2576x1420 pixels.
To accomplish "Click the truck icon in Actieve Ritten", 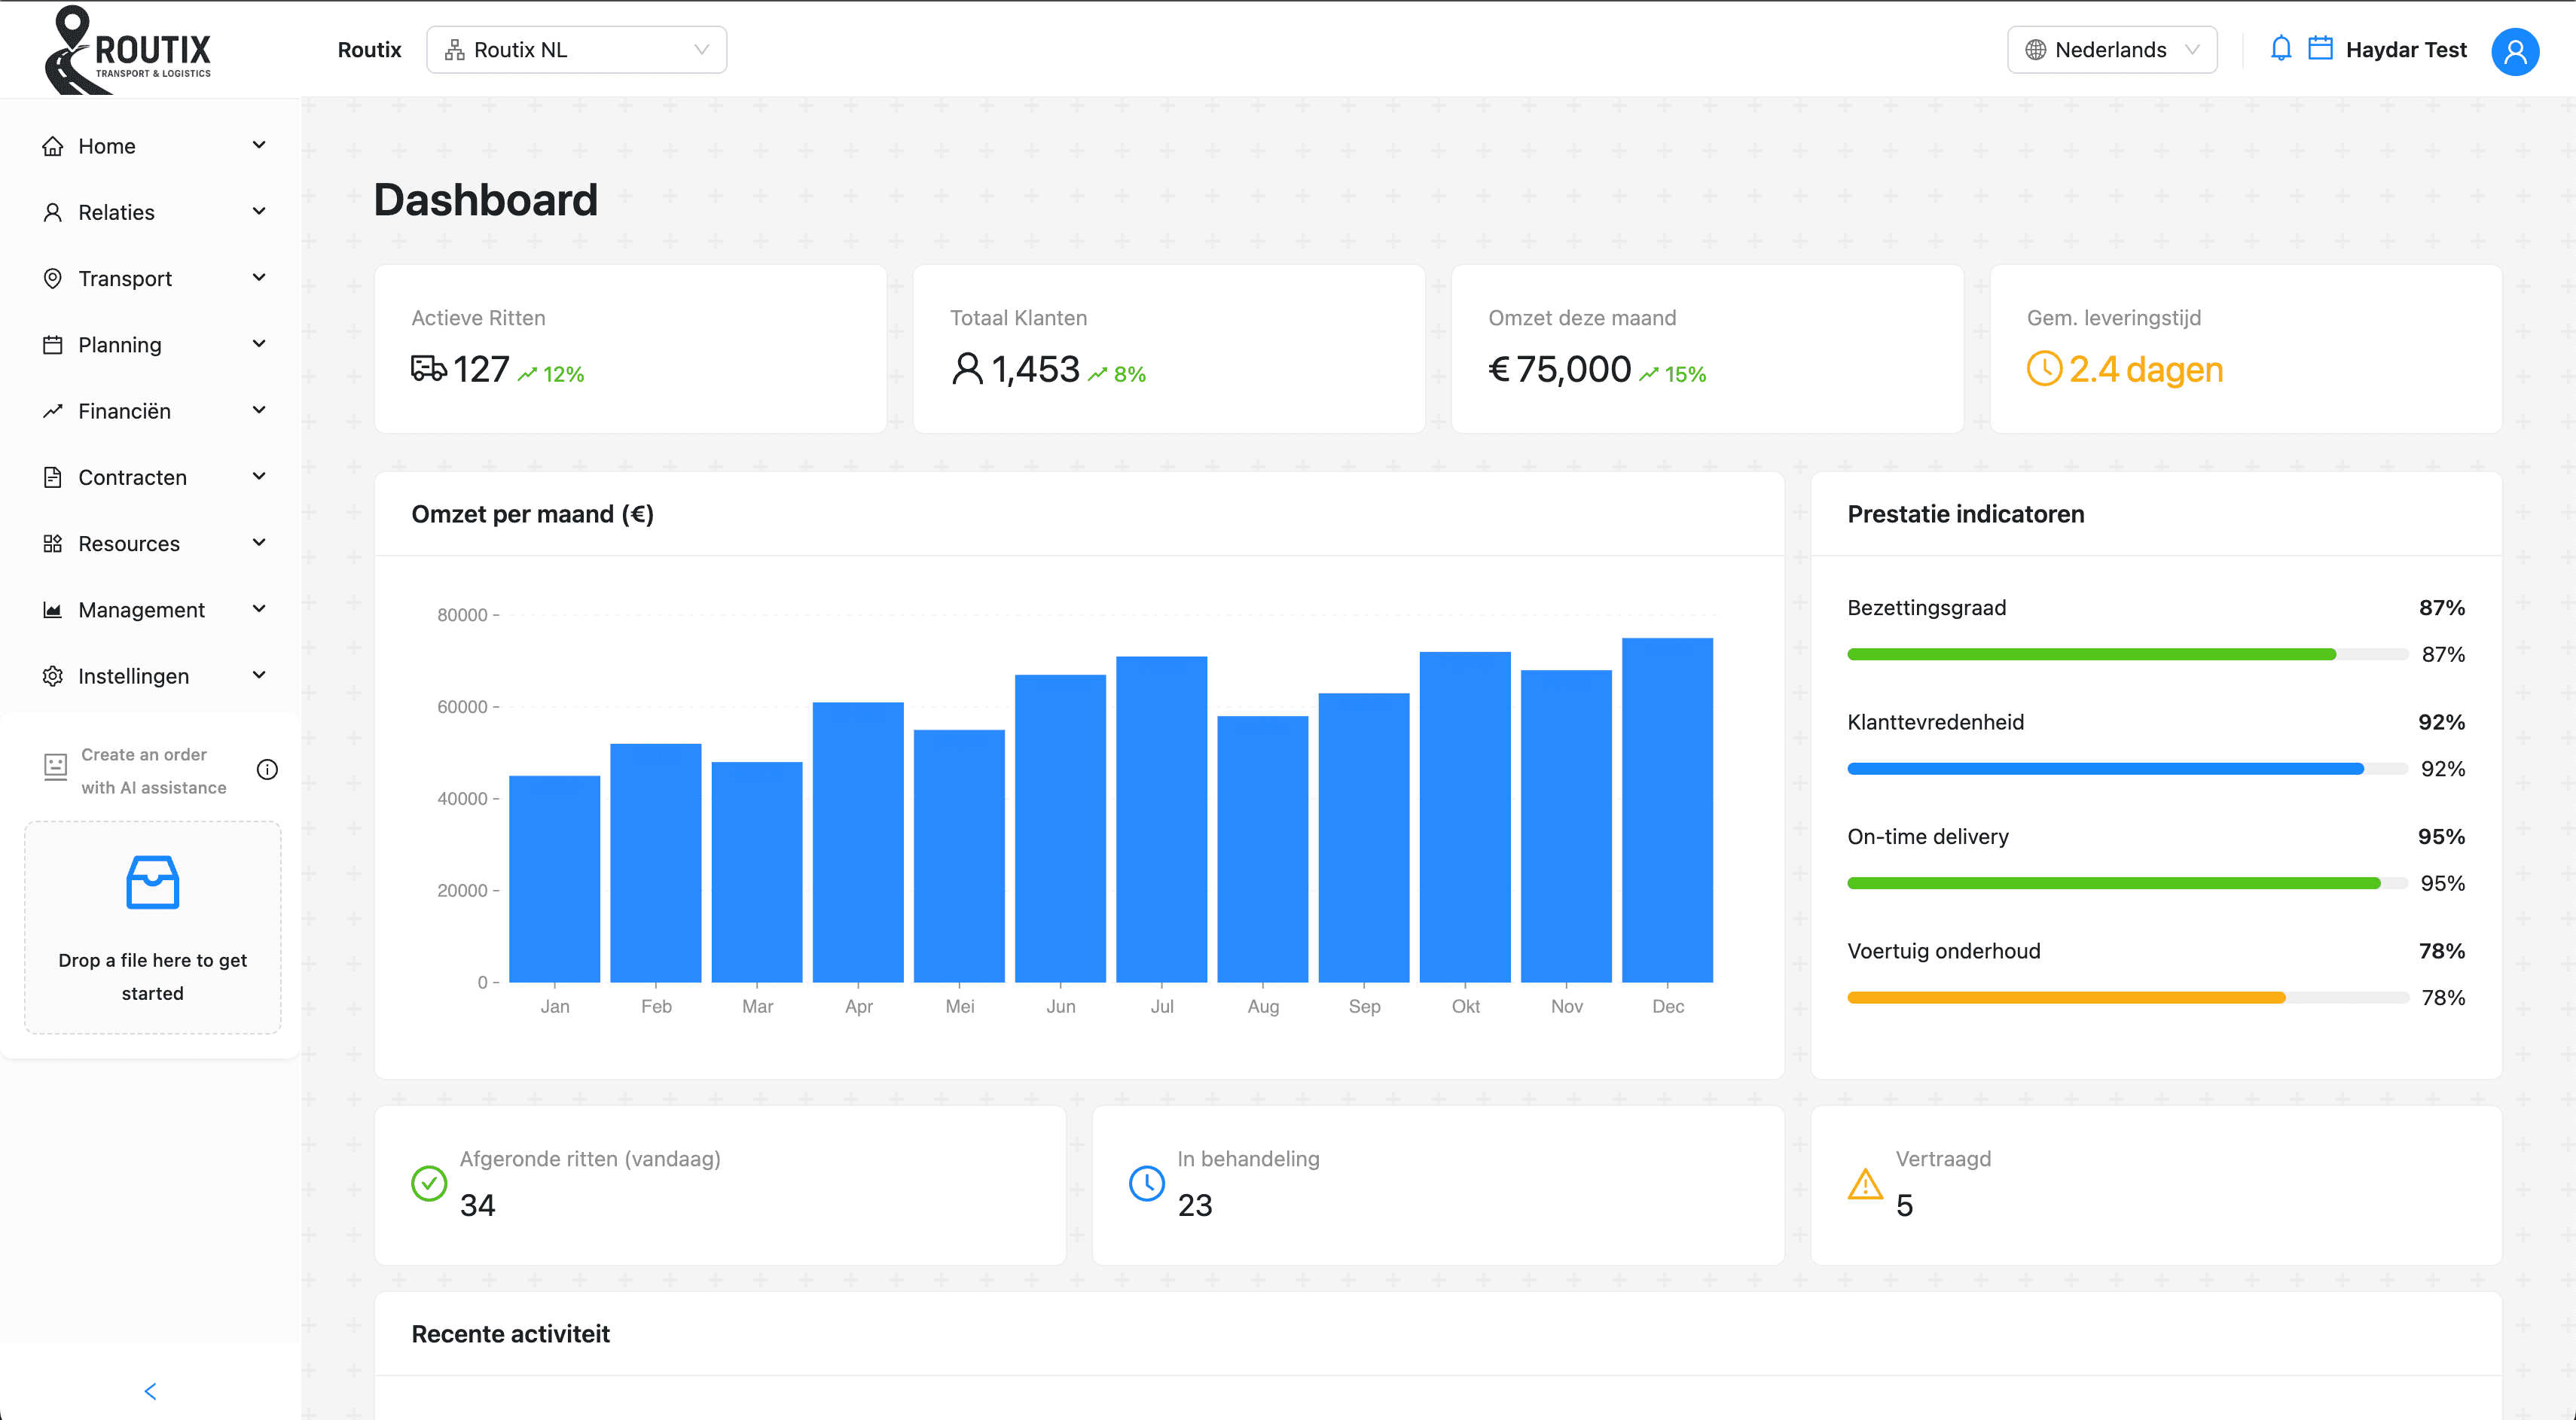I will tap(428, 369).
